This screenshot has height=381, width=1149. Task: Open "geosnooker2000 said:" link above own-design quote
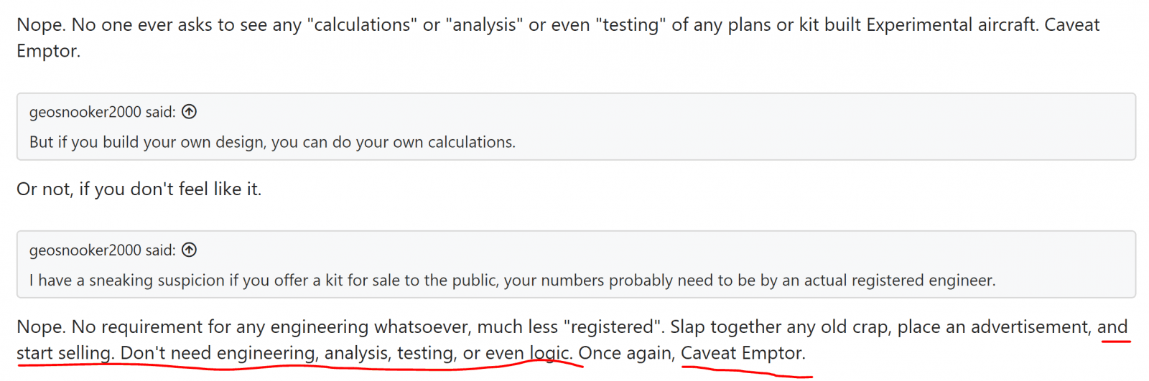point(102,112)
